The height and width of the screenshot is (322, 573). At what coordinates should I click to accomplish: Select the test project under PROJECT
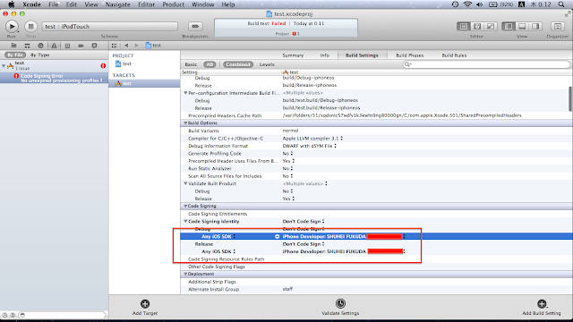[124, 64]
